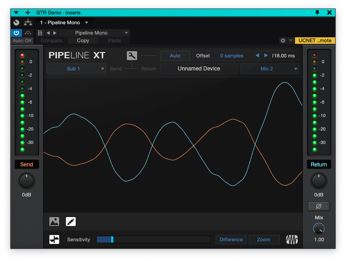Click the Mix value 1.00
The width and height of the screenshot is (346, 261).
click(x=319, y=239)
